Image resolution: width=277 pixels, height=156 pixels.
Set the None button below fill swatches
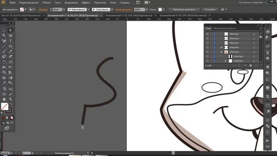click(x=12, y=117)
